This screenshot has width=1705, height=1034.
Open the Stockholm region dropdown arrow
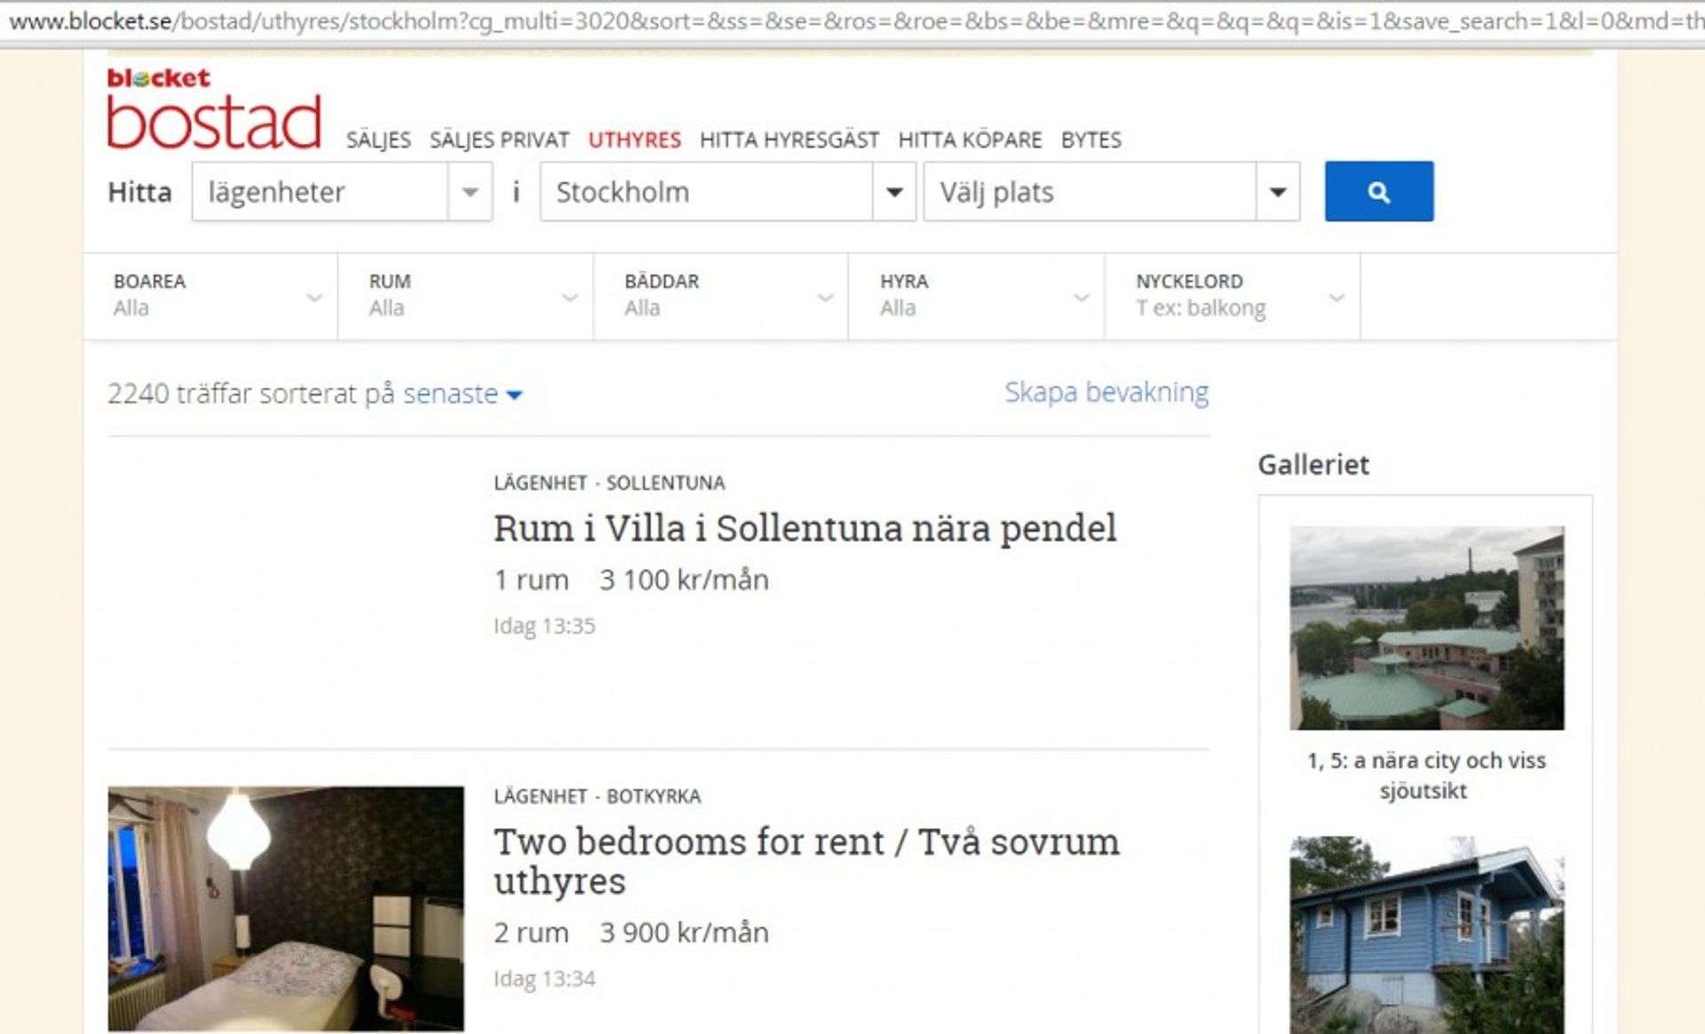[x=894, y=192]
